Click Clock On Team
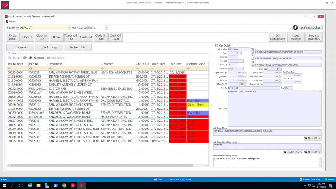Screen dimensions: 336x189 point(101,37)
